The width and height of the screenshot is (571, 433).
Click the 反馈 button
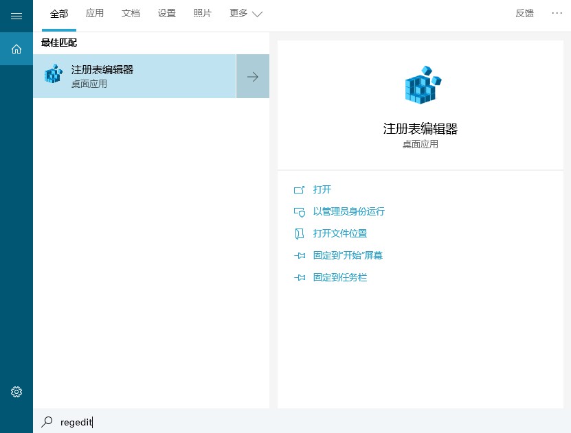pos(524,14)
